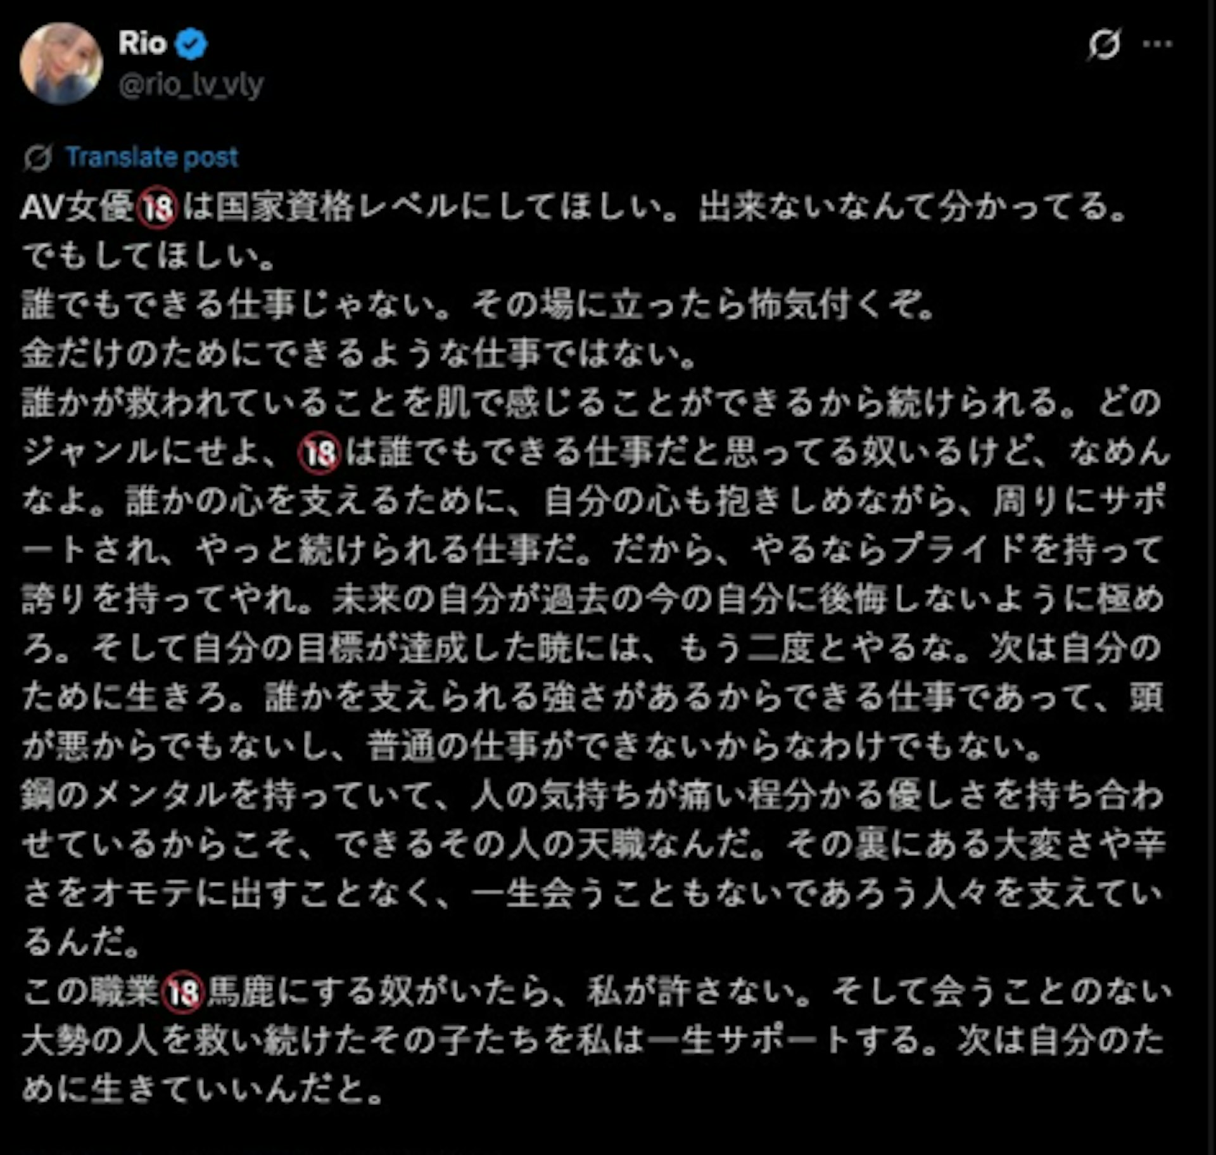1216x1155 pixels.
Task: Click the final line めに生きていいんだと。
Action: pos(203,1090)
